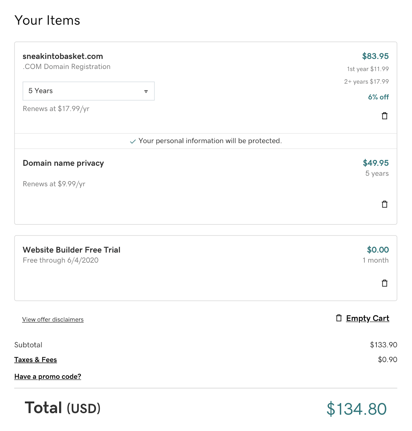Click Have a promo code? link
The width and height of the screenshot is (412, 431).
pyautogui.click(x=48, y=376)
